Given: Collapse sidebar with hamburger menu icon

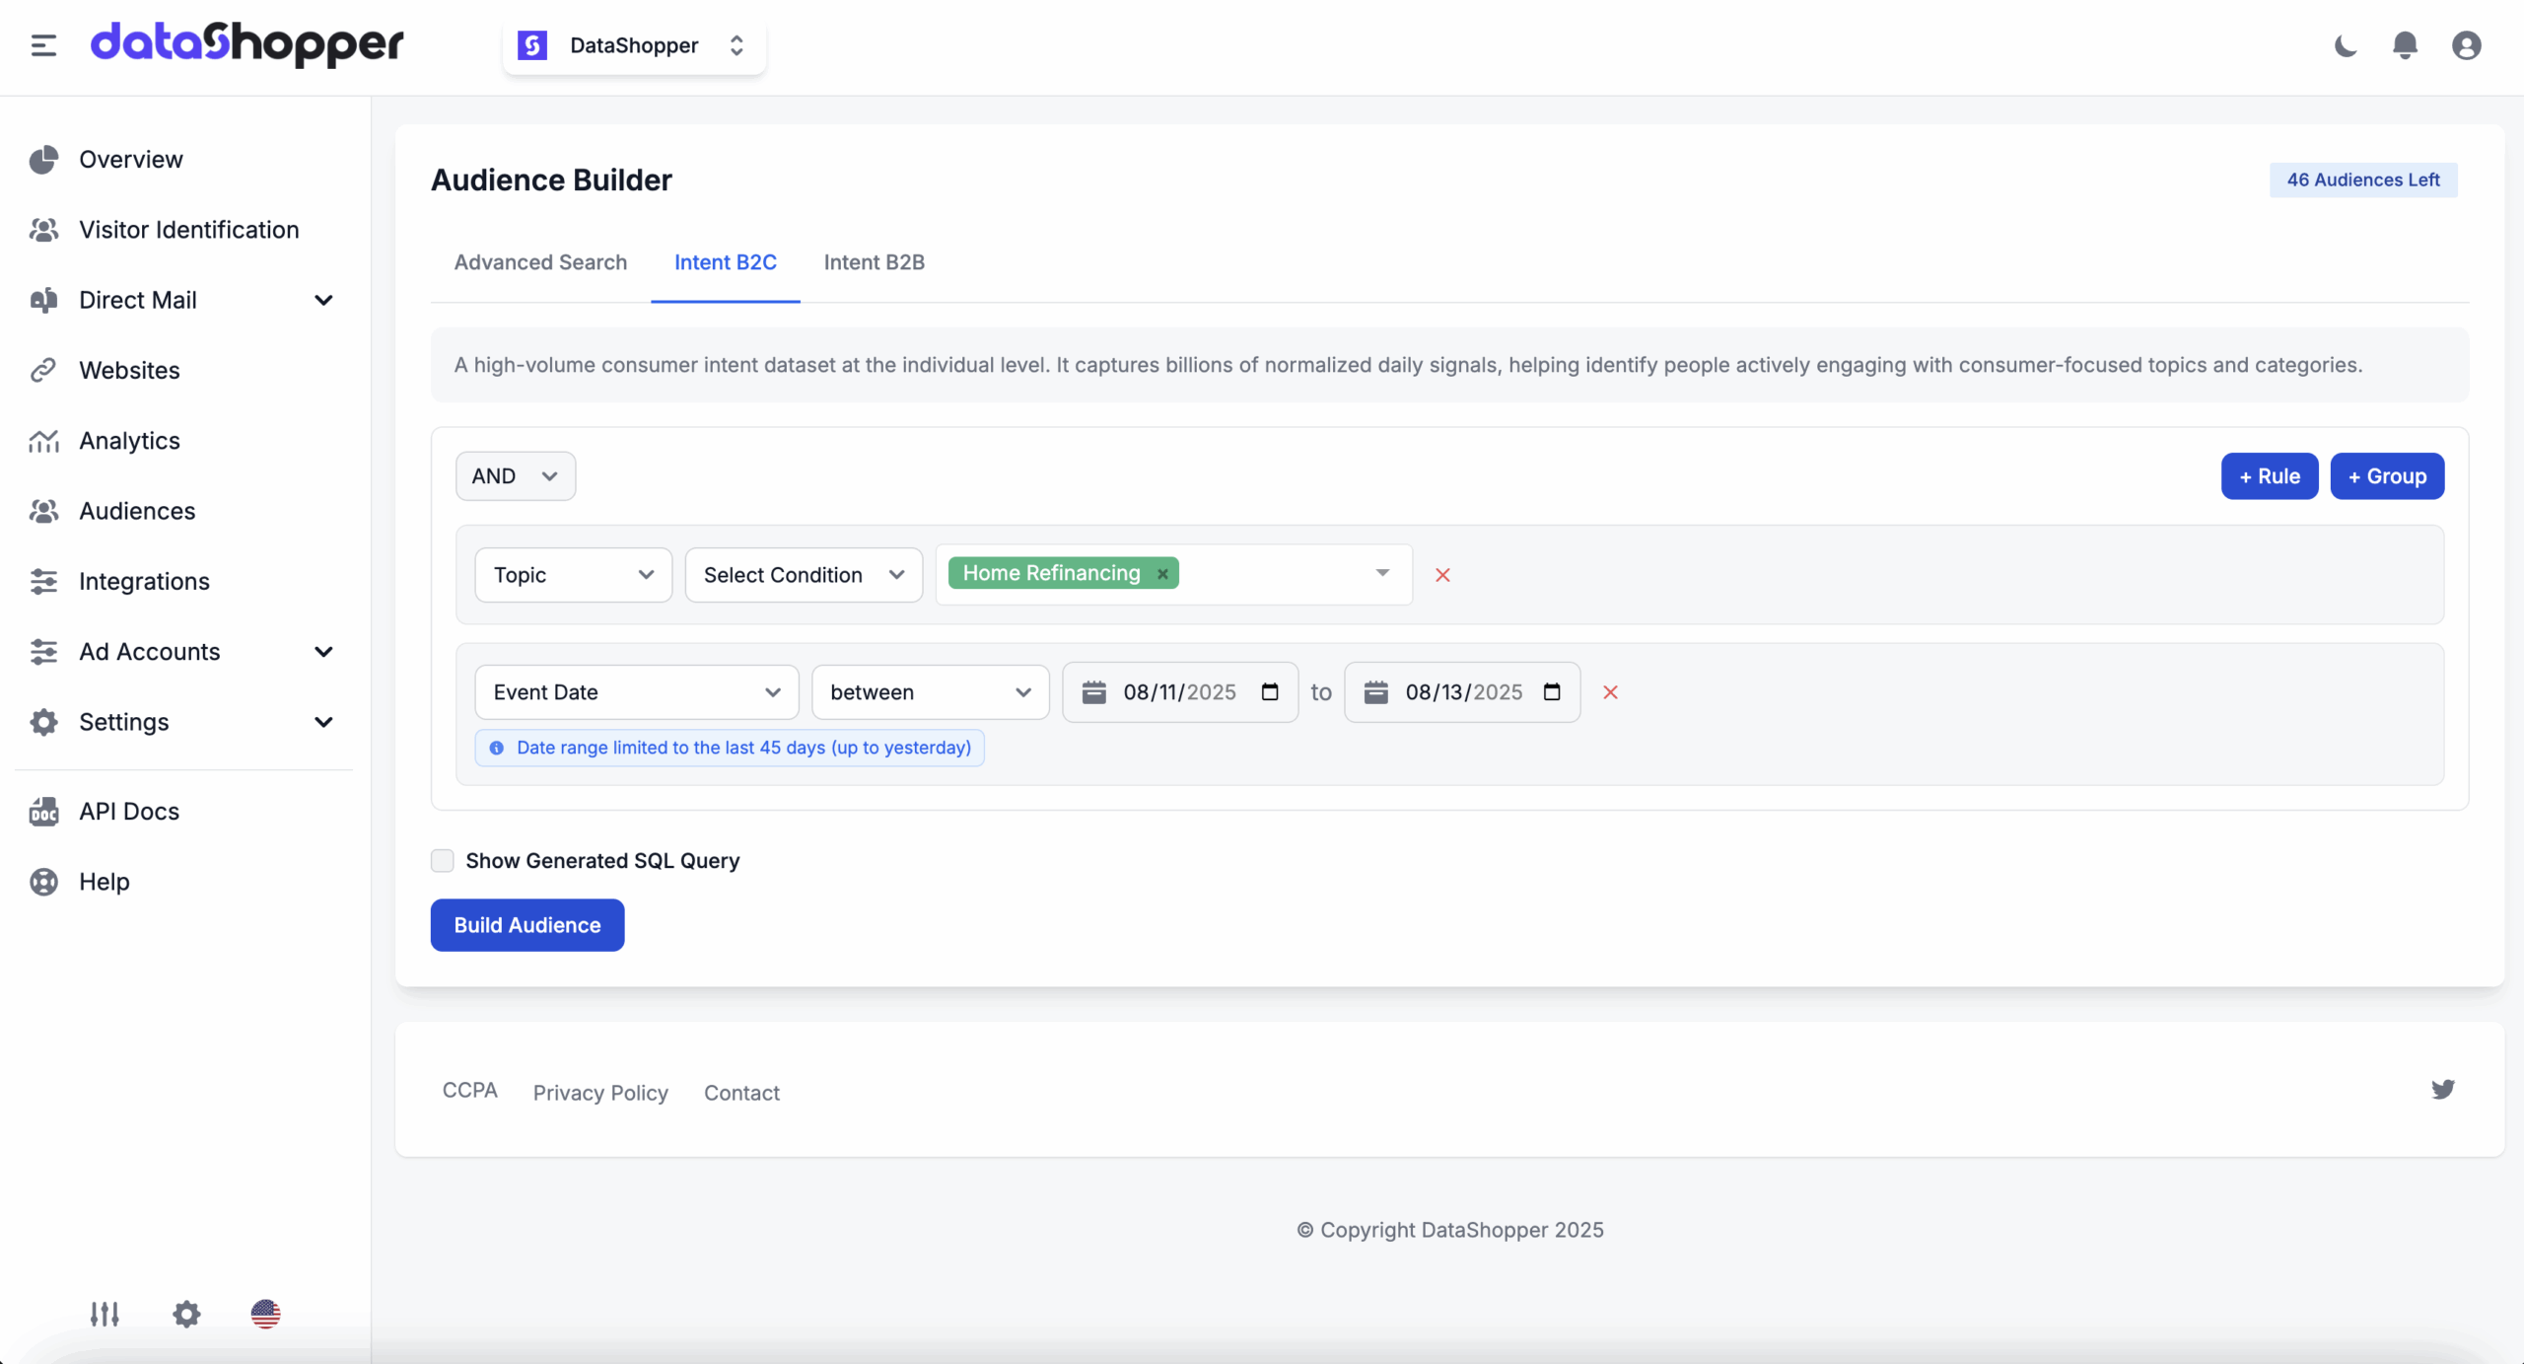Looking at the screenshot, I should tap(43, 45).
